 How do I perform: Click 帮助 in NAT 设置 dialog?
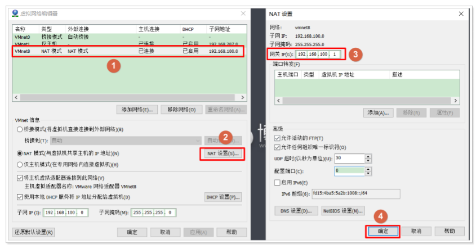[x=450, y=231]
